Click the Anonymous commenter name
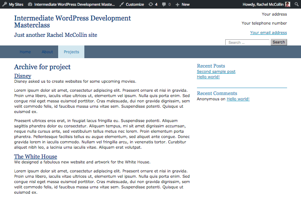 coord(208,99)
